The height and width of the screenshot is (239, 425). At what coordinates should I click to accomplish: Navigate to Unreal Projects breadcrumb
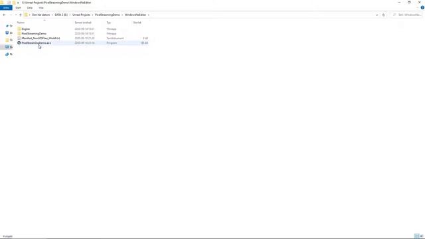click(81, 15)
